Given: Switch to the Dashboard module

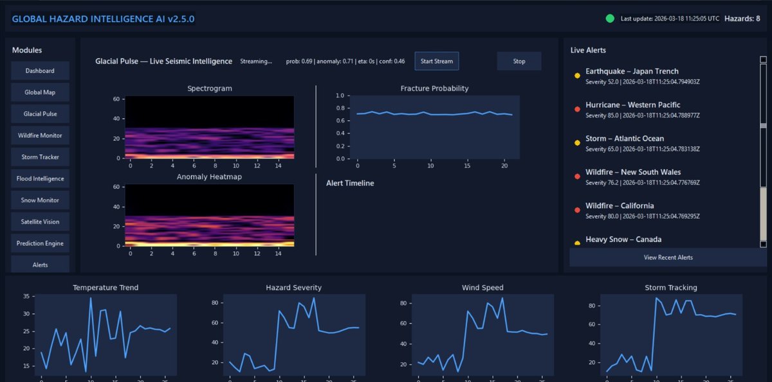Looking at the screenshot, I should (x=40, y=71).
